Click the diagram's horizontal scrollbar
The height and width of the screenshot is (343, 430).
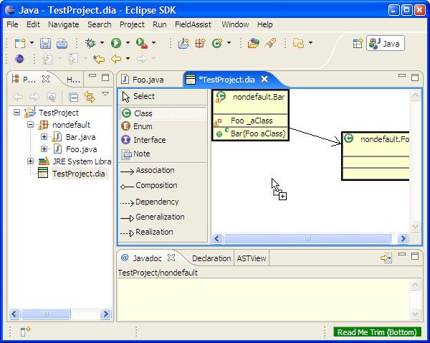click(x=308, y=239)
